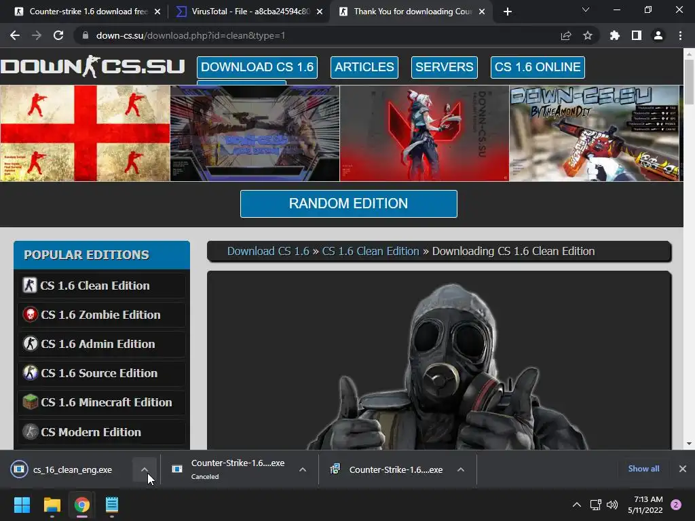Close the Counter-strike 1.6 download tab

pyautogui.click(x=157, y=12)
